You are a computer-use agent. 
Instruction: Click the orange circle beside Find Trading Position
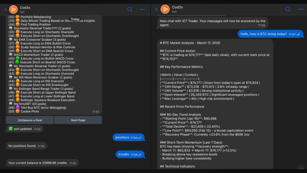(x=18, y=25)
